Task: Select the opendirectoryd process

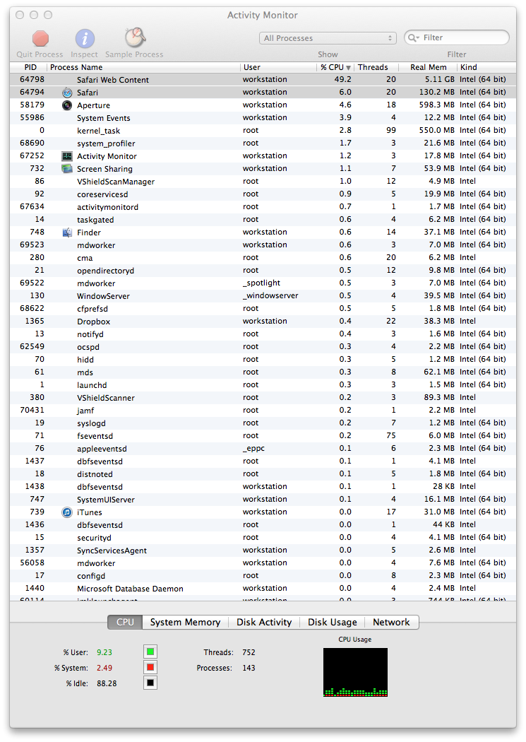Action: [x=263, y=270]
